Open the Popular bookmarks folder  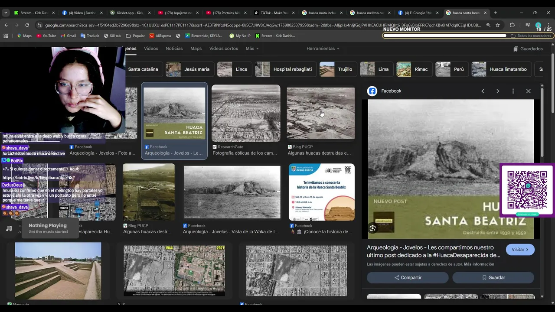[x=135, y=36]
